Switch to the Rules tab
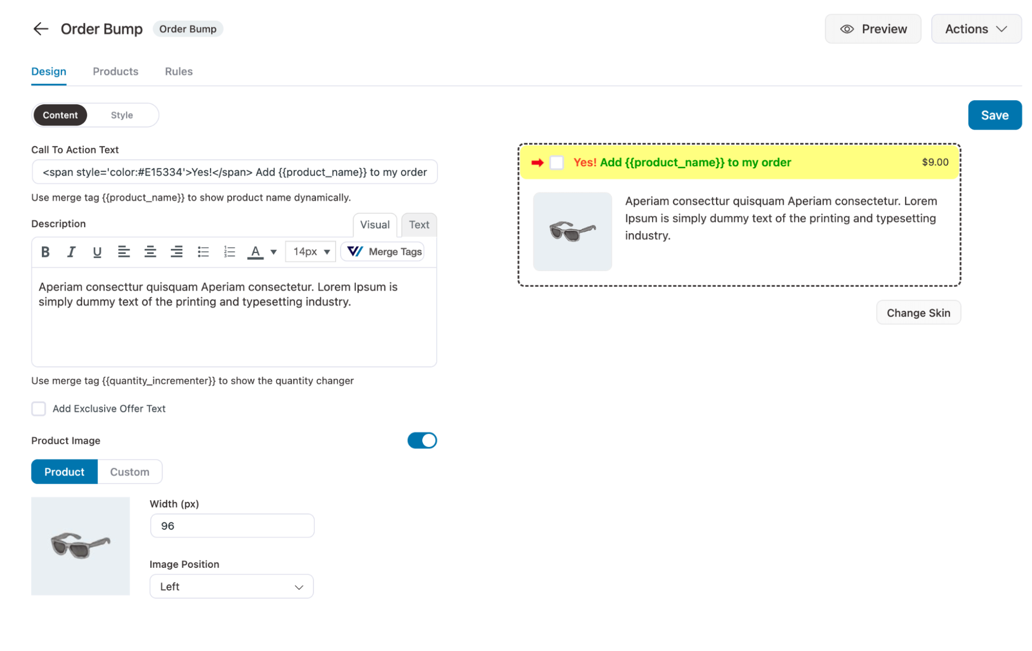Viewport: 1032px width, 651px height. pos(178,71)
